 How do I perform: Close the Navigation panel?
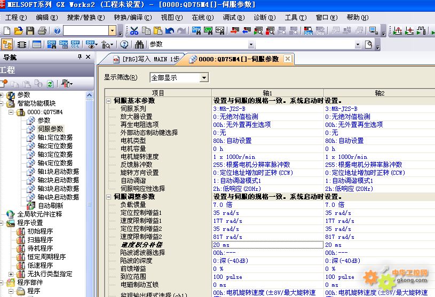(x=88, y=57)
